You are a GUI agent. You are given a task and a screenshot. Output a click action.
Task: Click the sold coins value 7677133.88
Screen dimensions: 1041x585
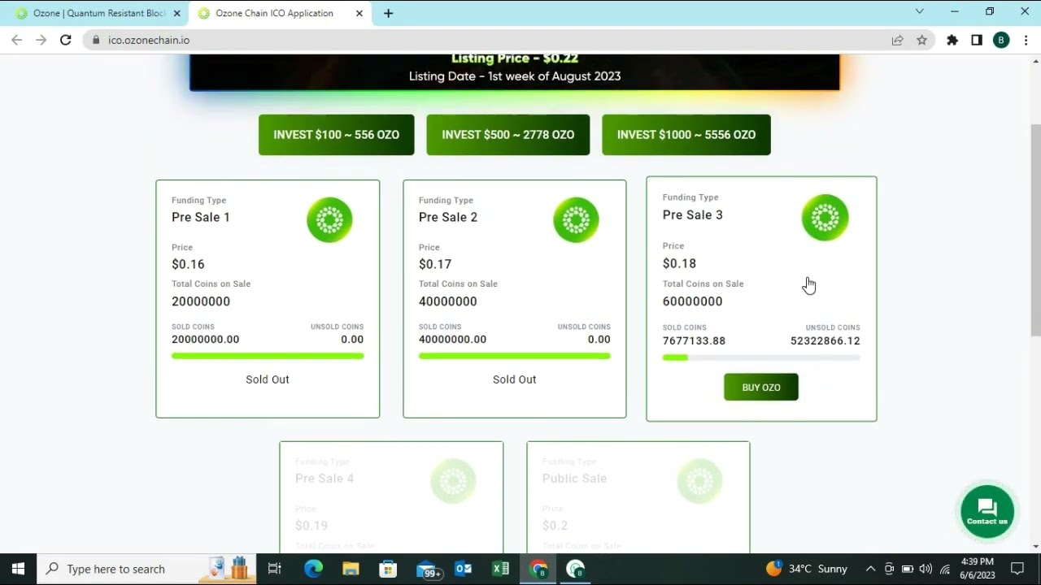click(x=694, y=341)
